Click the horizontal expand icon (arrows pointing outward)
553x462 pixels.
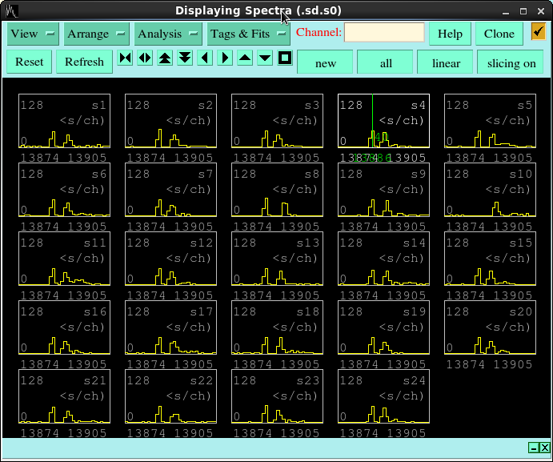(x=145, y=58)
